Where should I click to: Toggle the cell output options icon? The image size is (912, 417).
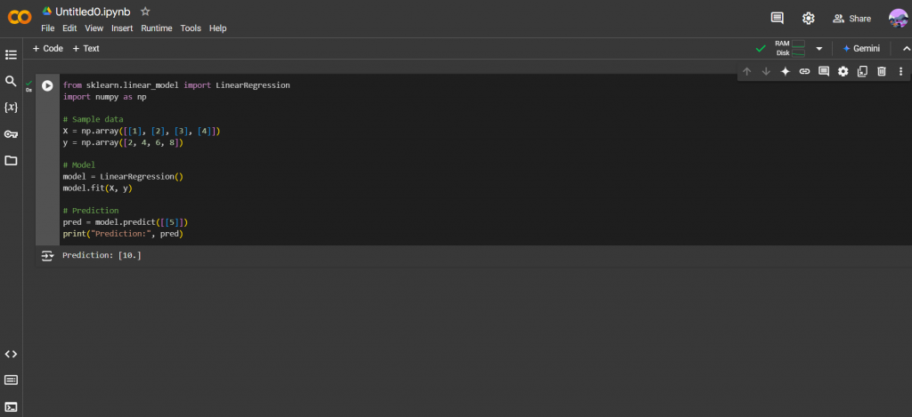(x=47, y=256)
